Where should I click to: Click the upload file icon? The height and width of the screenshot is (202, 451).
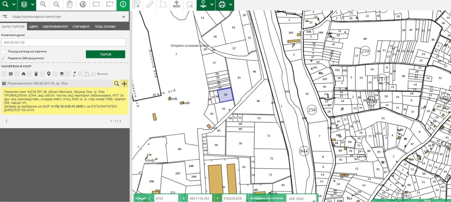pyautogui.click(x=176, y=4)
